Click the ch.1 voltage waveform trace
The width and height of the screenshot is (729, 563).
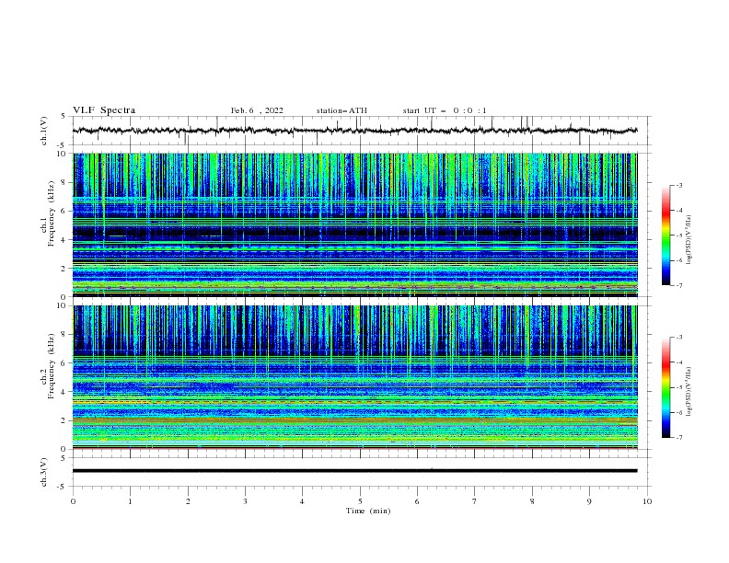[354, 131]
